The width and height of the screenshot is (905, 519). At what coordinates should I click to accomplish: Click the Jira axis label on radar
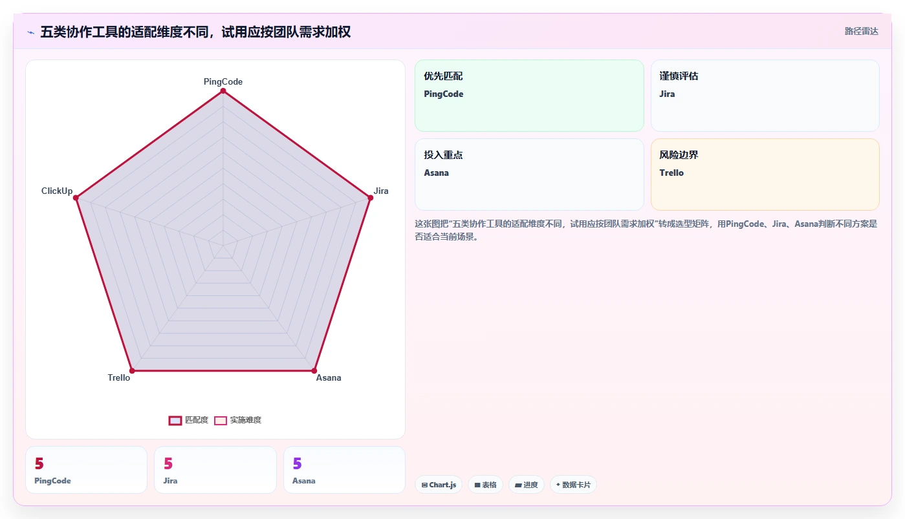tap(381, 191)
